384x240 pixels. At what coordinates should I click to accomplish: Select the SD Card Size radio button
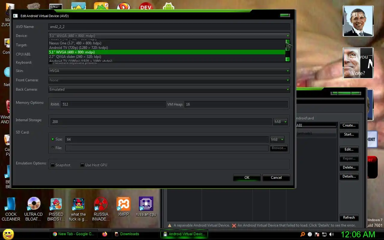pyautogui.click(x=53, y=139)
